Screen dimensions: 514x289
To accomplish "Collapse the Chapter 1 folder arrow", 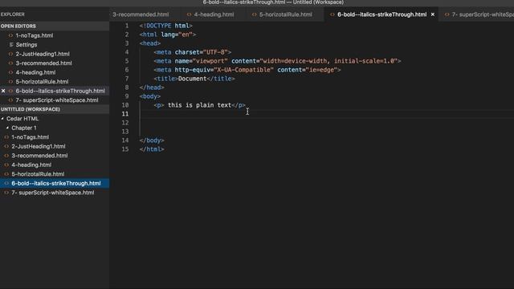I will tap(7, 128).
